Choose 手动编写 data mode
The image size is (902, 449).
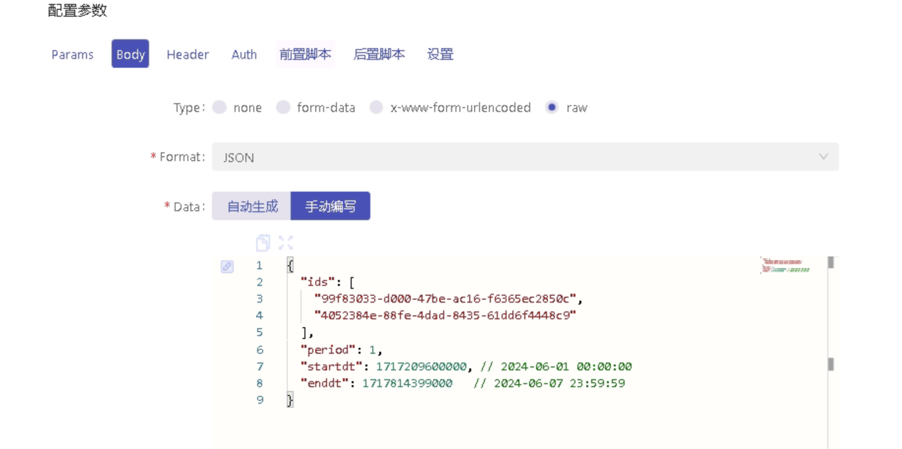point(331,206)
